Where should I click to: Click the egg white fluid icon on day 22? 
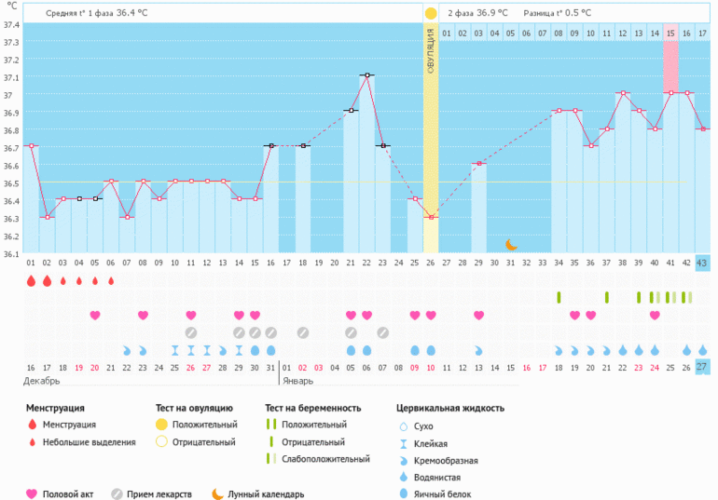366,350
